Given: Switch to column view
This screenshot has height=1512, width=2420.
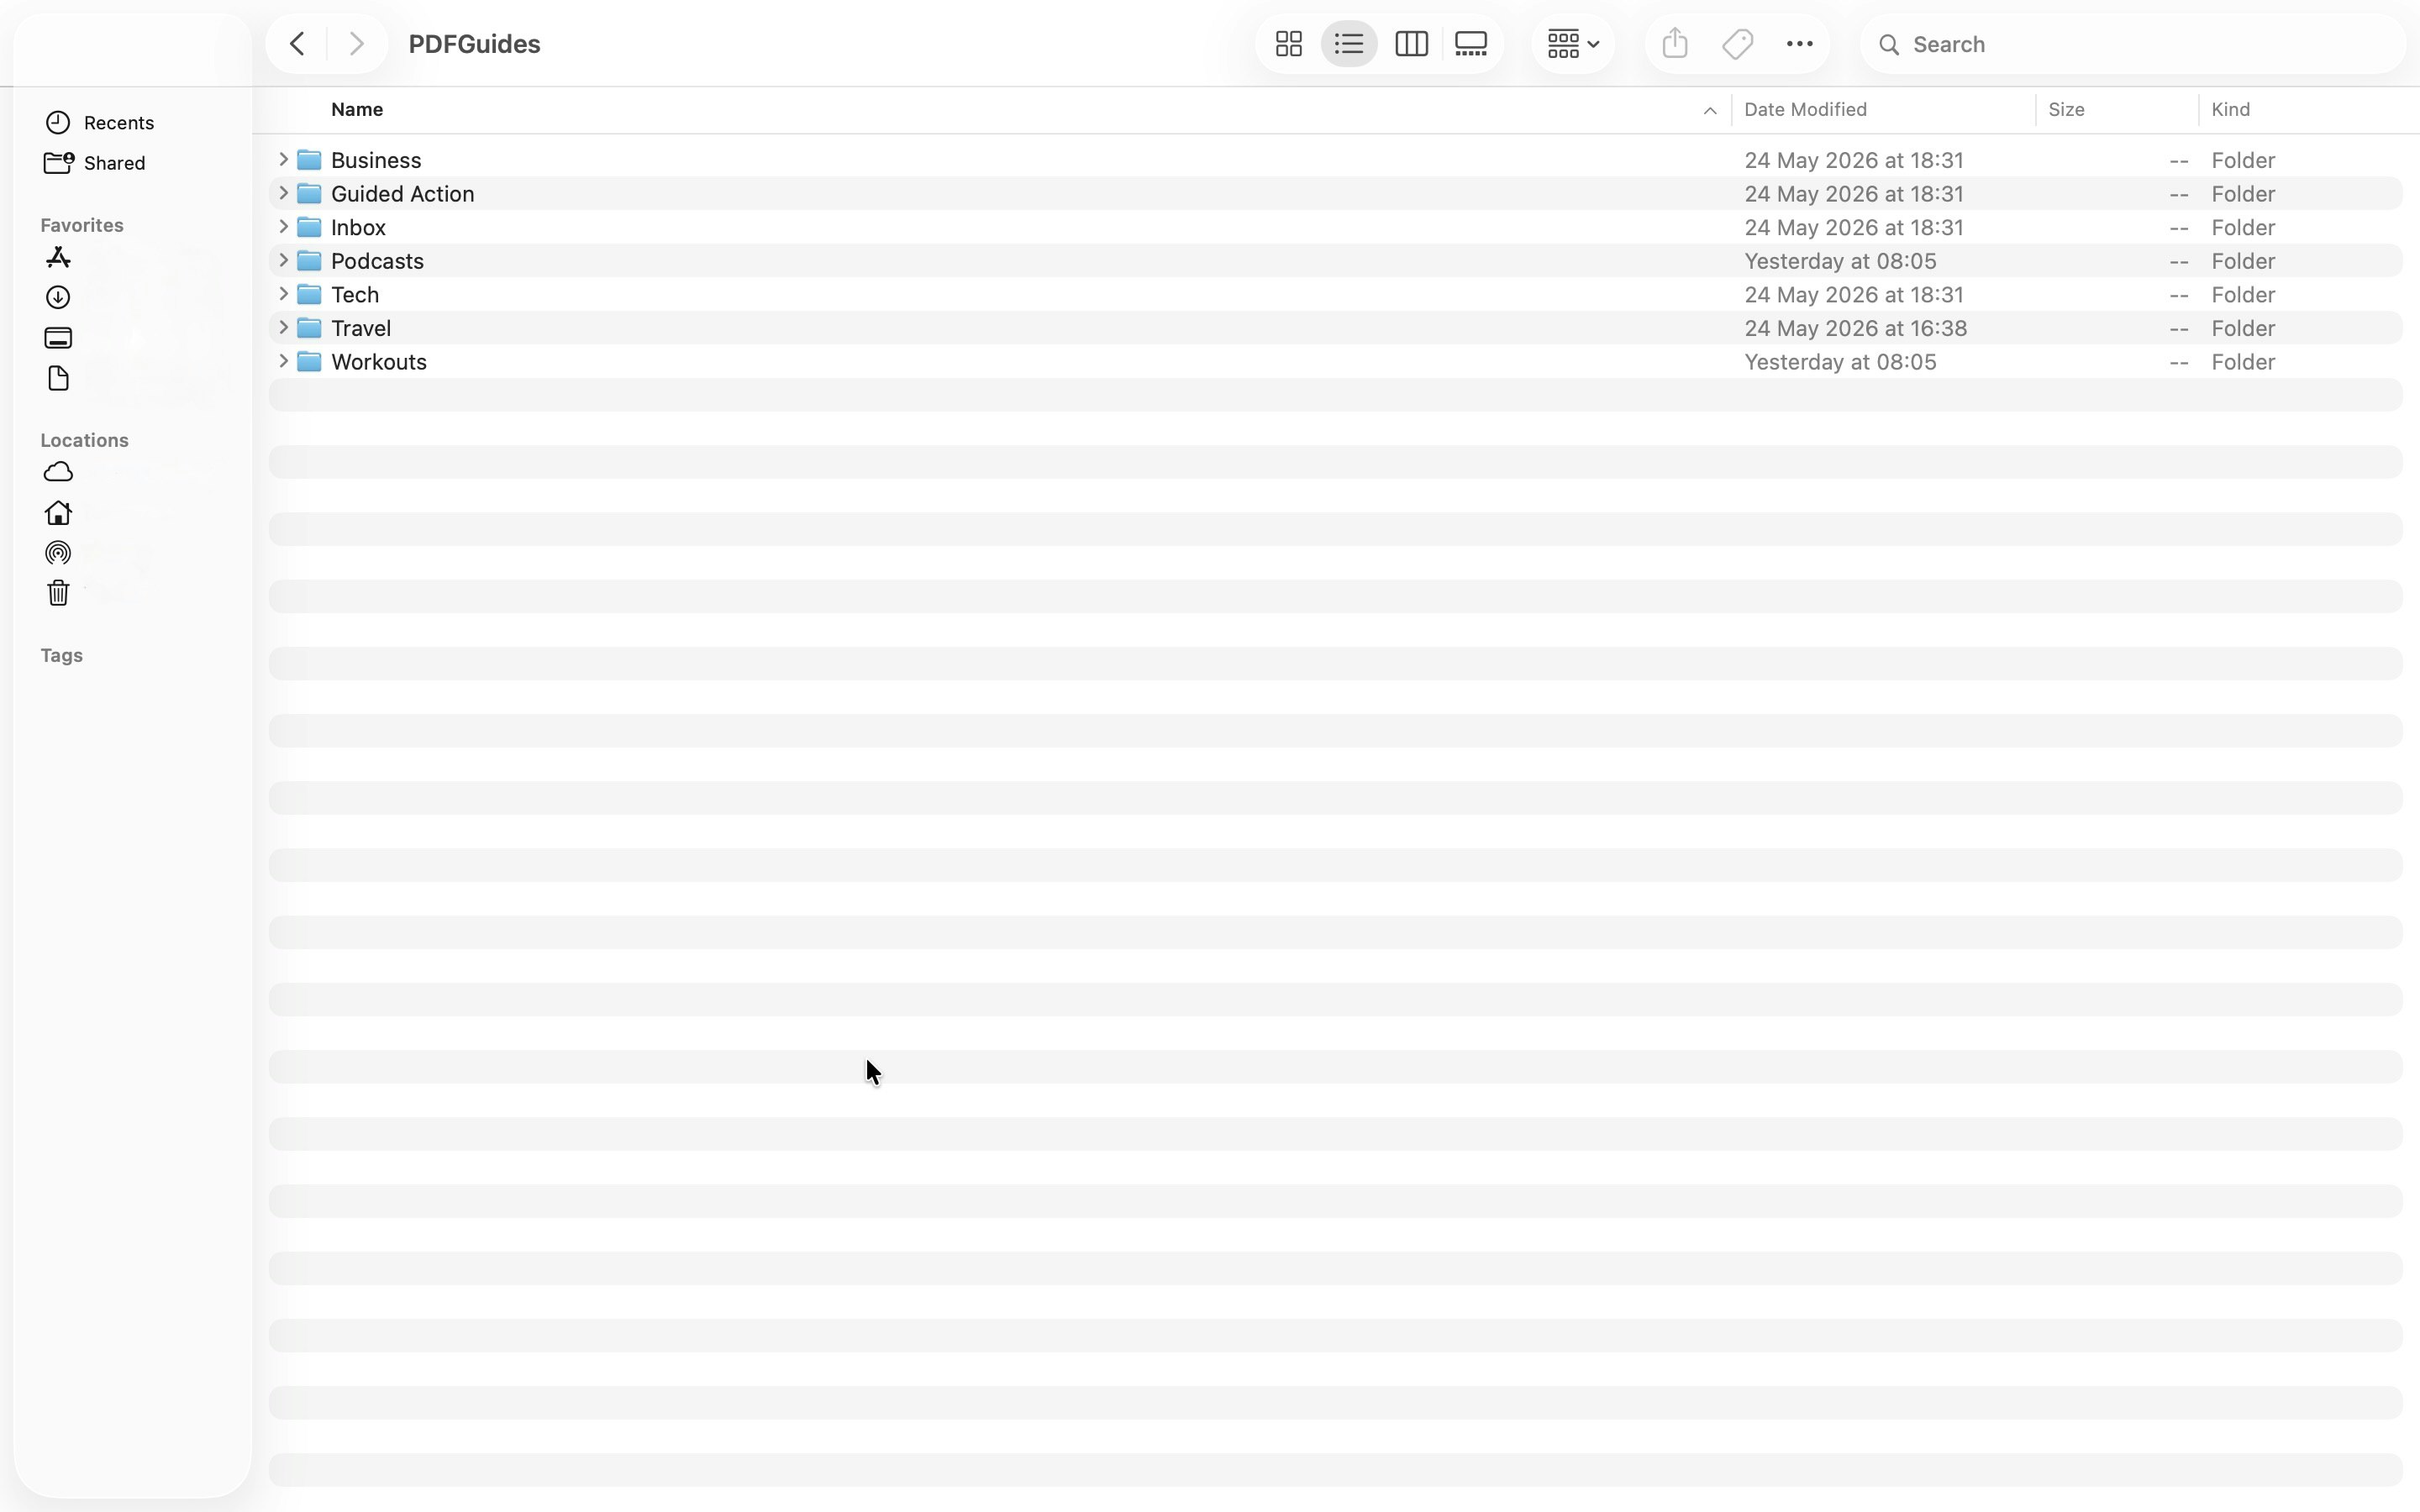Looking at the screenshot, I should pyautogui.click(x=1411, y=44).
